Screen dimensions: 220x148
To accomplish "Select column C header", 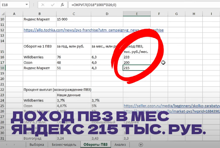I will pyautogui.click(x=74, y=14).
